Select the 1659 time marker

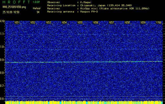click(x=143, y=23)
